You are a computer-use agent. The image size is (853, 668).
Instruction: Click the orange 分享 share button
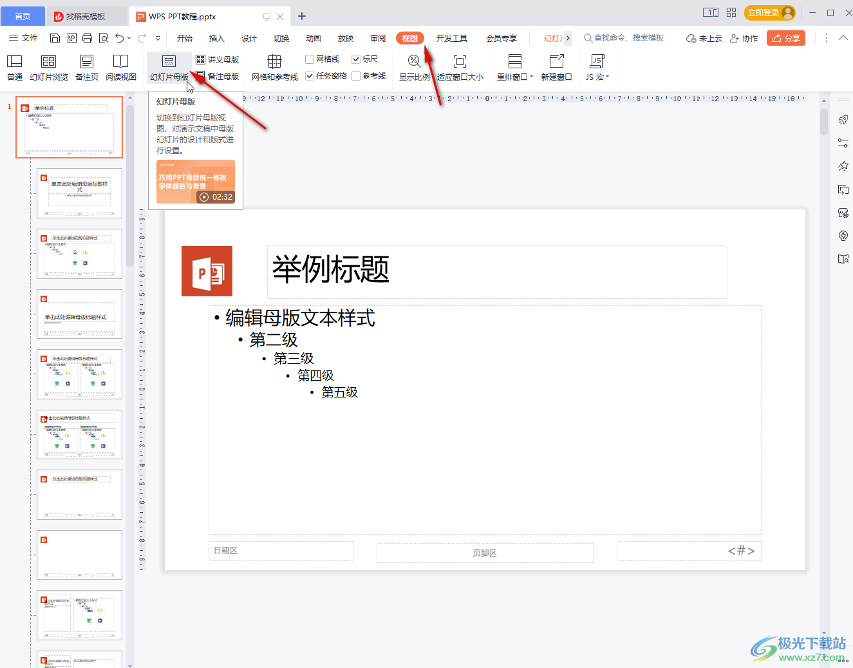click(786, 38)
